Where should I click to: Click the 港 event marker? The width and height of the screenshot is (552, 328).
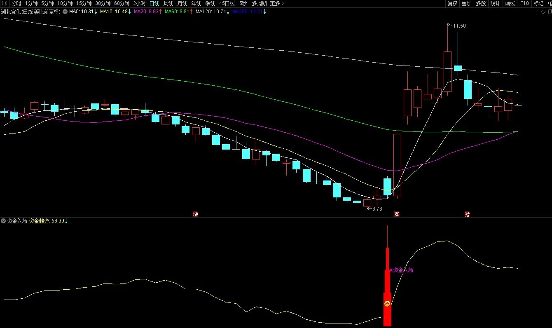(x=467, y=214)
